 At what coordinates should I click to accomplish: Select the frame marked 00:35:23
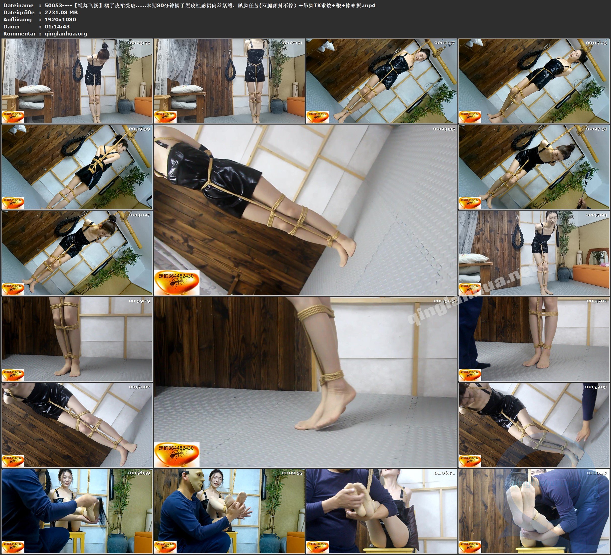[534, 253]
